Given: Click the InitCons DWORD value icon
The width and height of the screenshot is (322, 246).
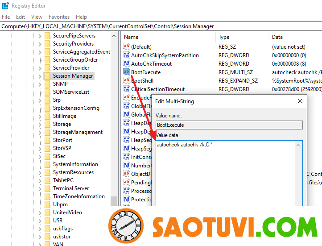Looking at the screenshot, I should (x=127, y=157).
